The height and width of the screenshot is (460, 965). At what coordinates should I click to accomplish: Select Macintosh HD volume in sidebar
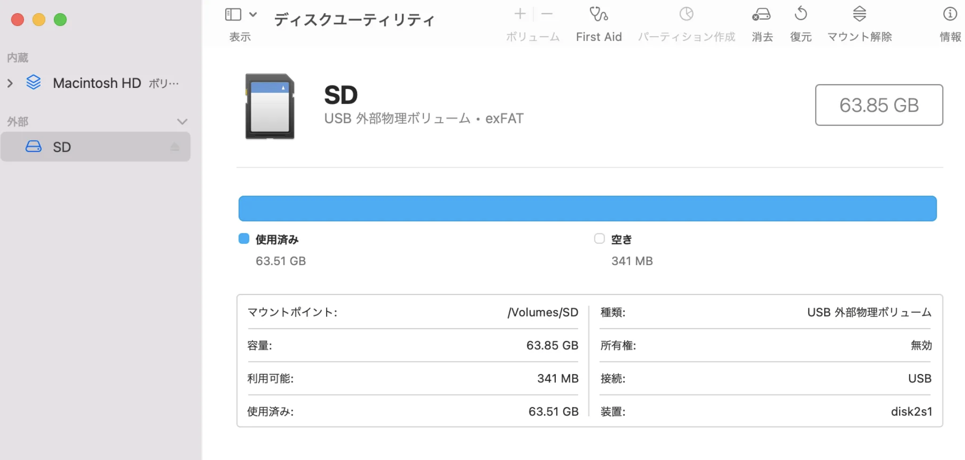coord(97,83)
